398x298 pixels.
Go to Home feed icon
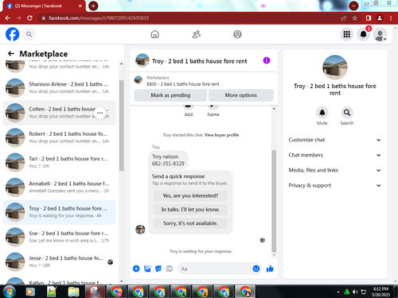click(154, 34)
